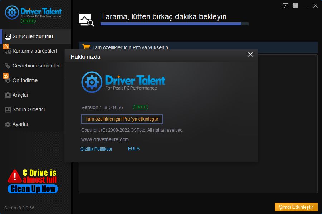Click Şimdi Etkinleştir button

pos(296,207)
